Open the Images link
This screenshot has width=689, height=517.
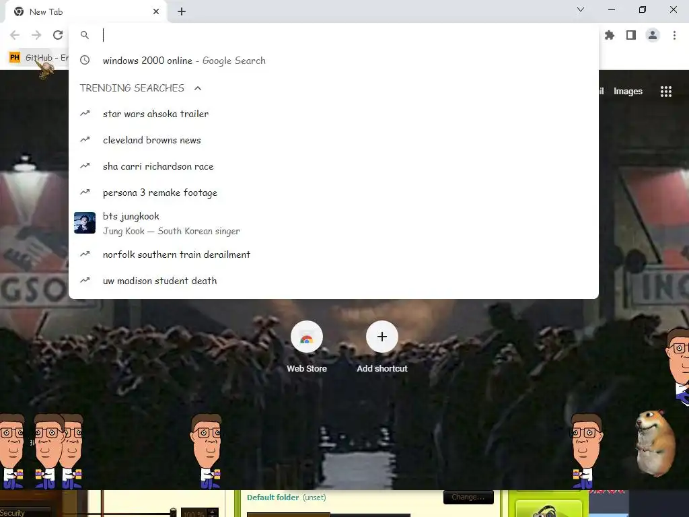point(628,92)
